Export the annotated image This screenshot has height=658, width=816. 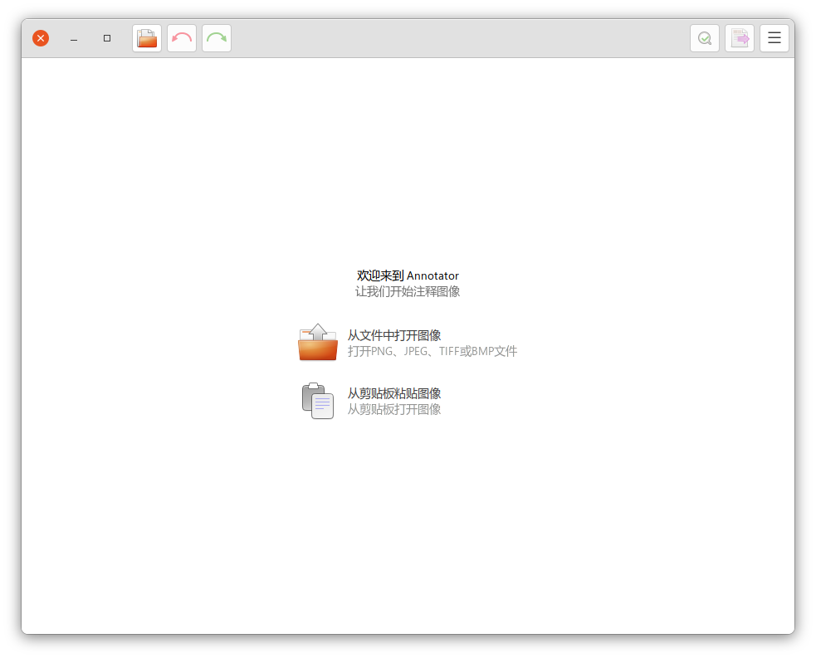click(740, 38)
